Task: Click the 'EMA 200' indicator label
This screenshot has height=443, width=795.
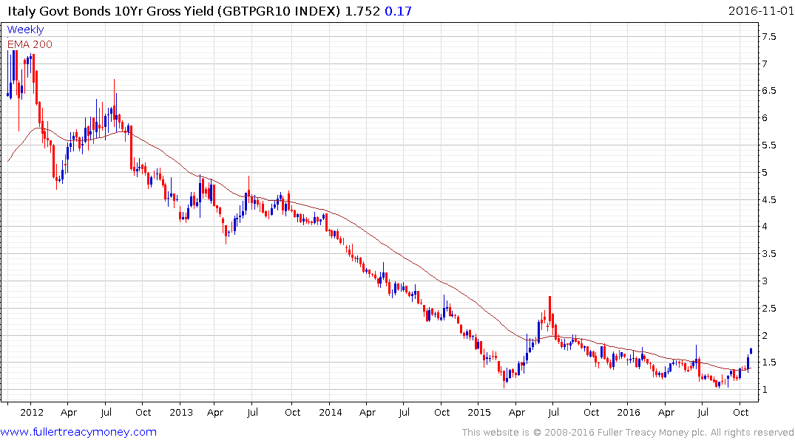Action: (30, 44)
